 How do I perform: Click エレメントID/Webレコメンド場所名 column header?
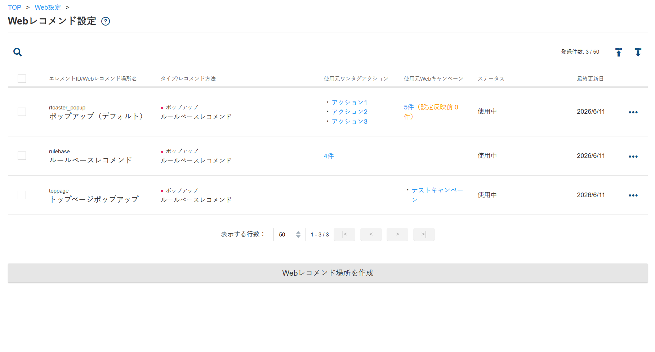[x=93, y=78]
